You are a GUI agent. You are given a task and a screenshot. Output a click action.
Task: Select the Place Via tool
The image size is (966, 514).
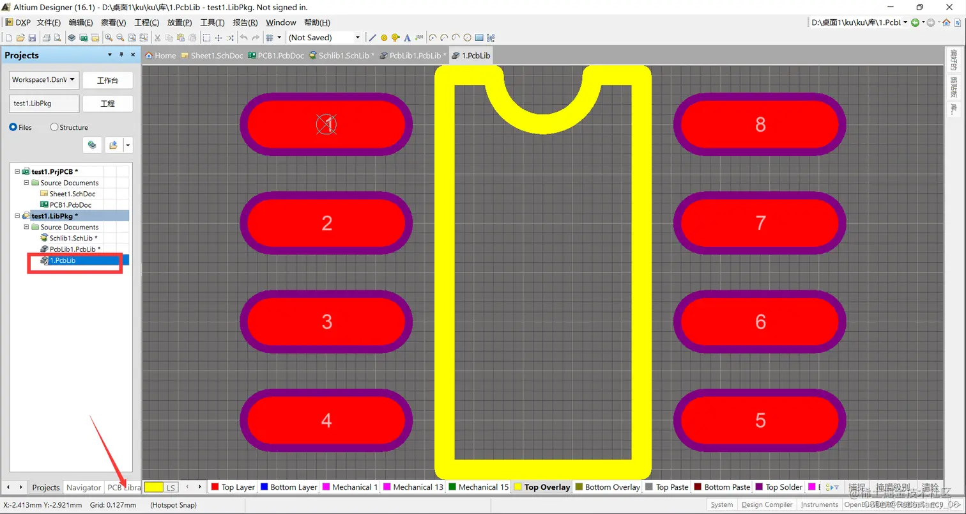click(x=395, y=38)
